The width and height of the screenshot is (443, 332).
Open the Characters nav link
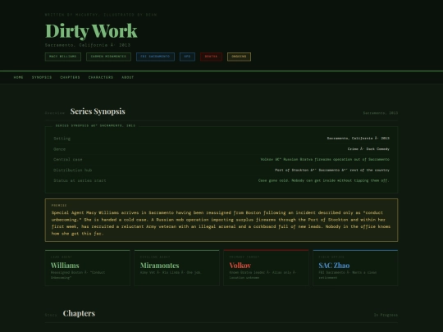pos(101,77)
